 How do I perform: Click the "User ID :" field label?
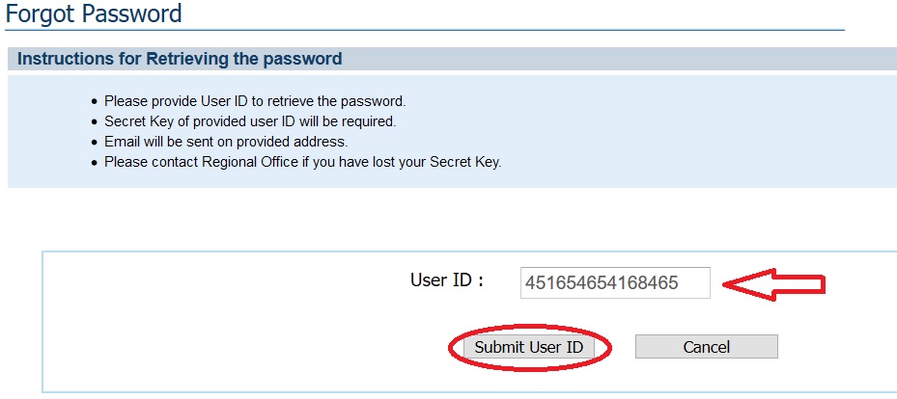pyautogui.click(x=446, y=280)
